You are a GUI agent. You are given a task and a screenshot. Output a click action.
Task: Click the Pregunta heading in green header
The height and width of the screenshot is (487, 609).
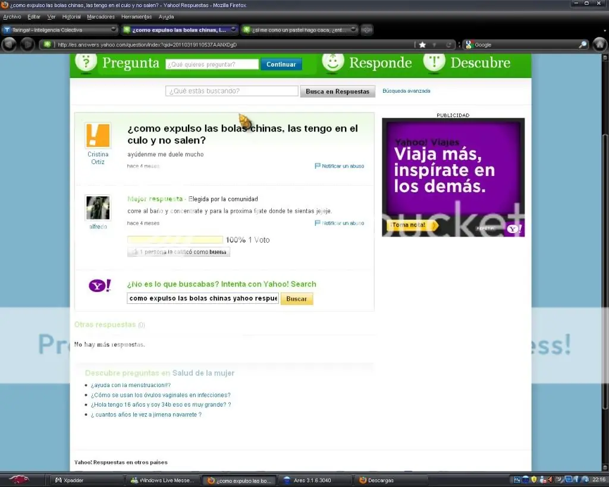point(131,63)
